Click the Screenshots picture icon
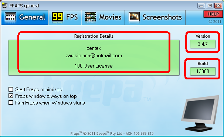Viewport: 224px width, 137px height. tap(134, 17)
